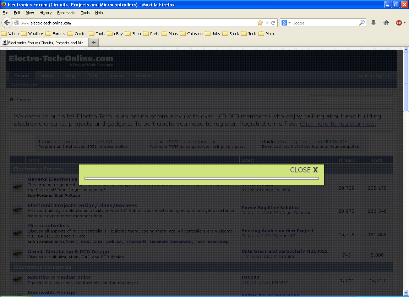Click the Adblock Plus ABP icon

[x=399, y=23]
